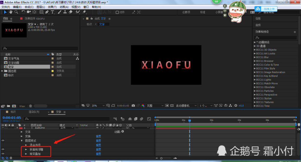Open the 1个... view layout dropdown
Screen dimensions: 301x162
[206, 105]
